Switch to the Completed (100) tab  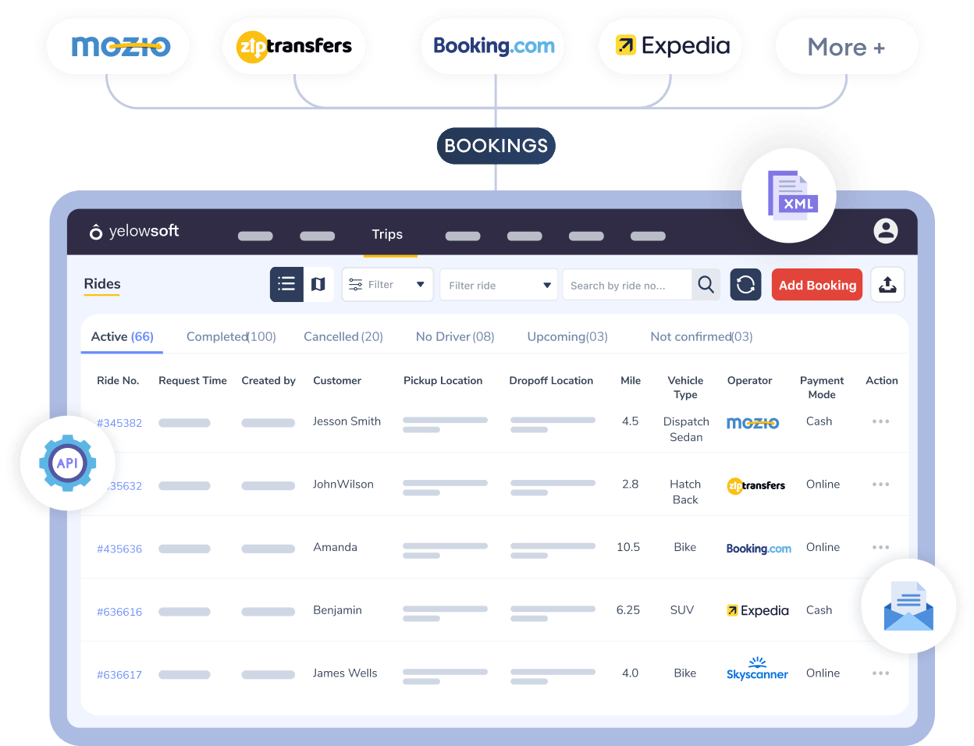231,336
